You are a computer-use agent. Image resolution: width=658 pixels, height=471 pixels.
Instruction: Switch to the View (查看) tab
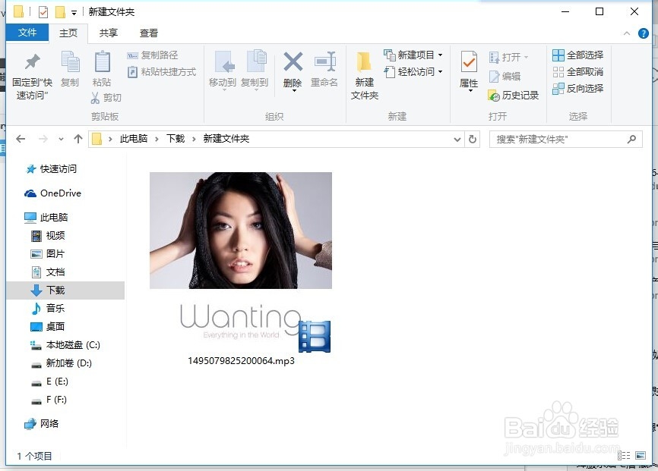(149, 33)
